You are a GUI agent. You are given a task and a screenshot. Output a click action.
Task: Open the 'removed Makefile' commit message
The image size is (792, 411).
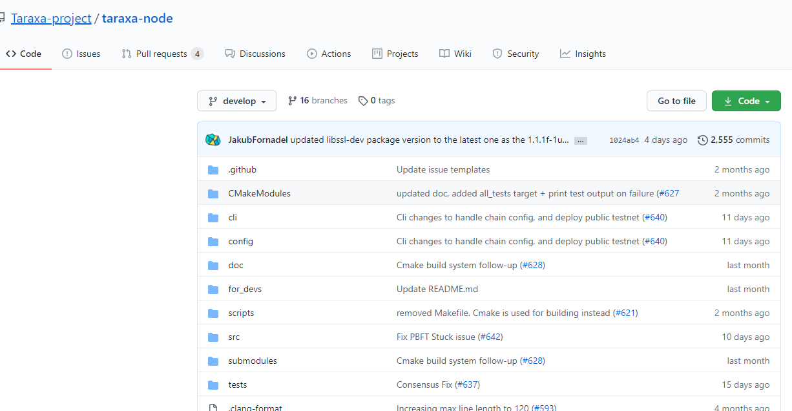[503, 313]
